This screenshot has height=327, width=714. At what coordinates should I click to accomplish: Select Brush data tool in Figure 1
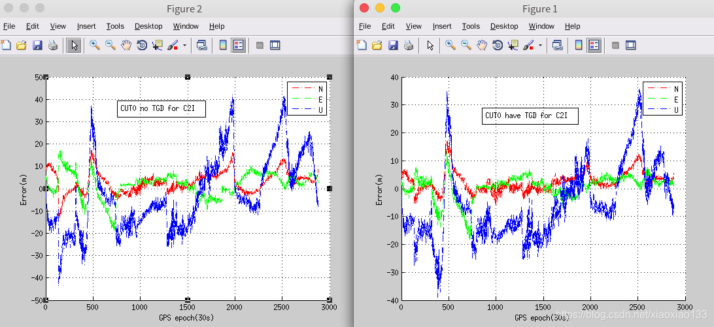click(x=529, y=45)
